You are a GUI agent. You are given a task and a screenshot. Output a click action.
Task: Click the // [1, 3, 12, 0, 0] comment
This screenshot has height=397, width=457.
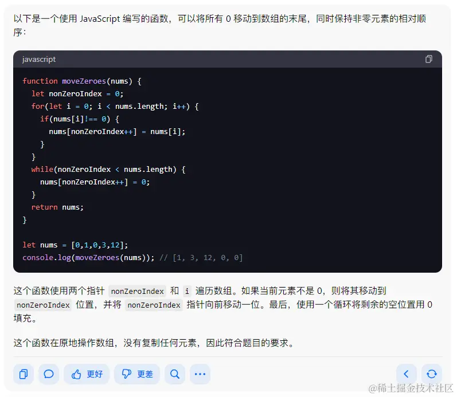[201, 258]
